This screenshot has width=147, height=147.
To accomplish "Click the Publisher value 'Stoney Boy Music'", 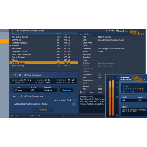I will coord(105,66).
